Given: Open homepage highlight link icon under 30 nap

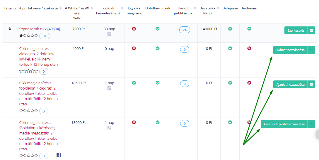Looking at the screenshot, I should coord(109,34).
